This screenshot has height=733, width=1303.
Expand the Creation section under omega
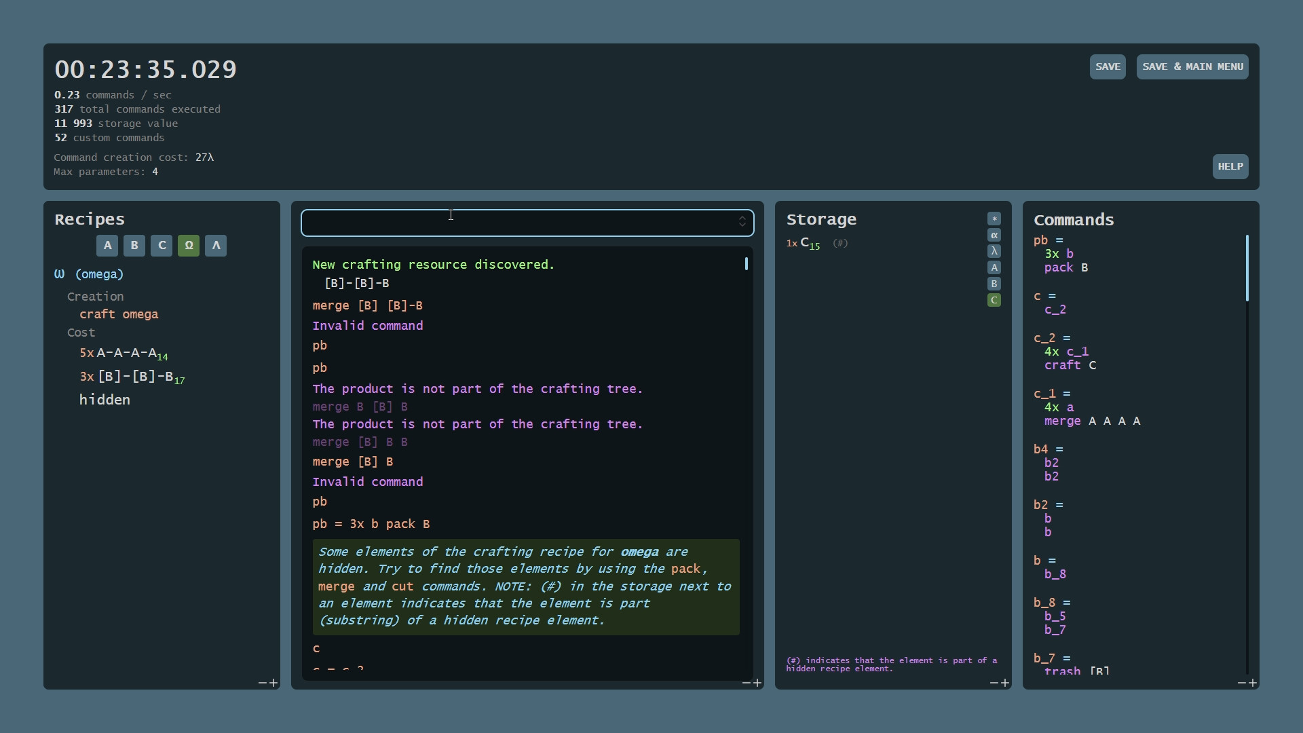(95, 297)
